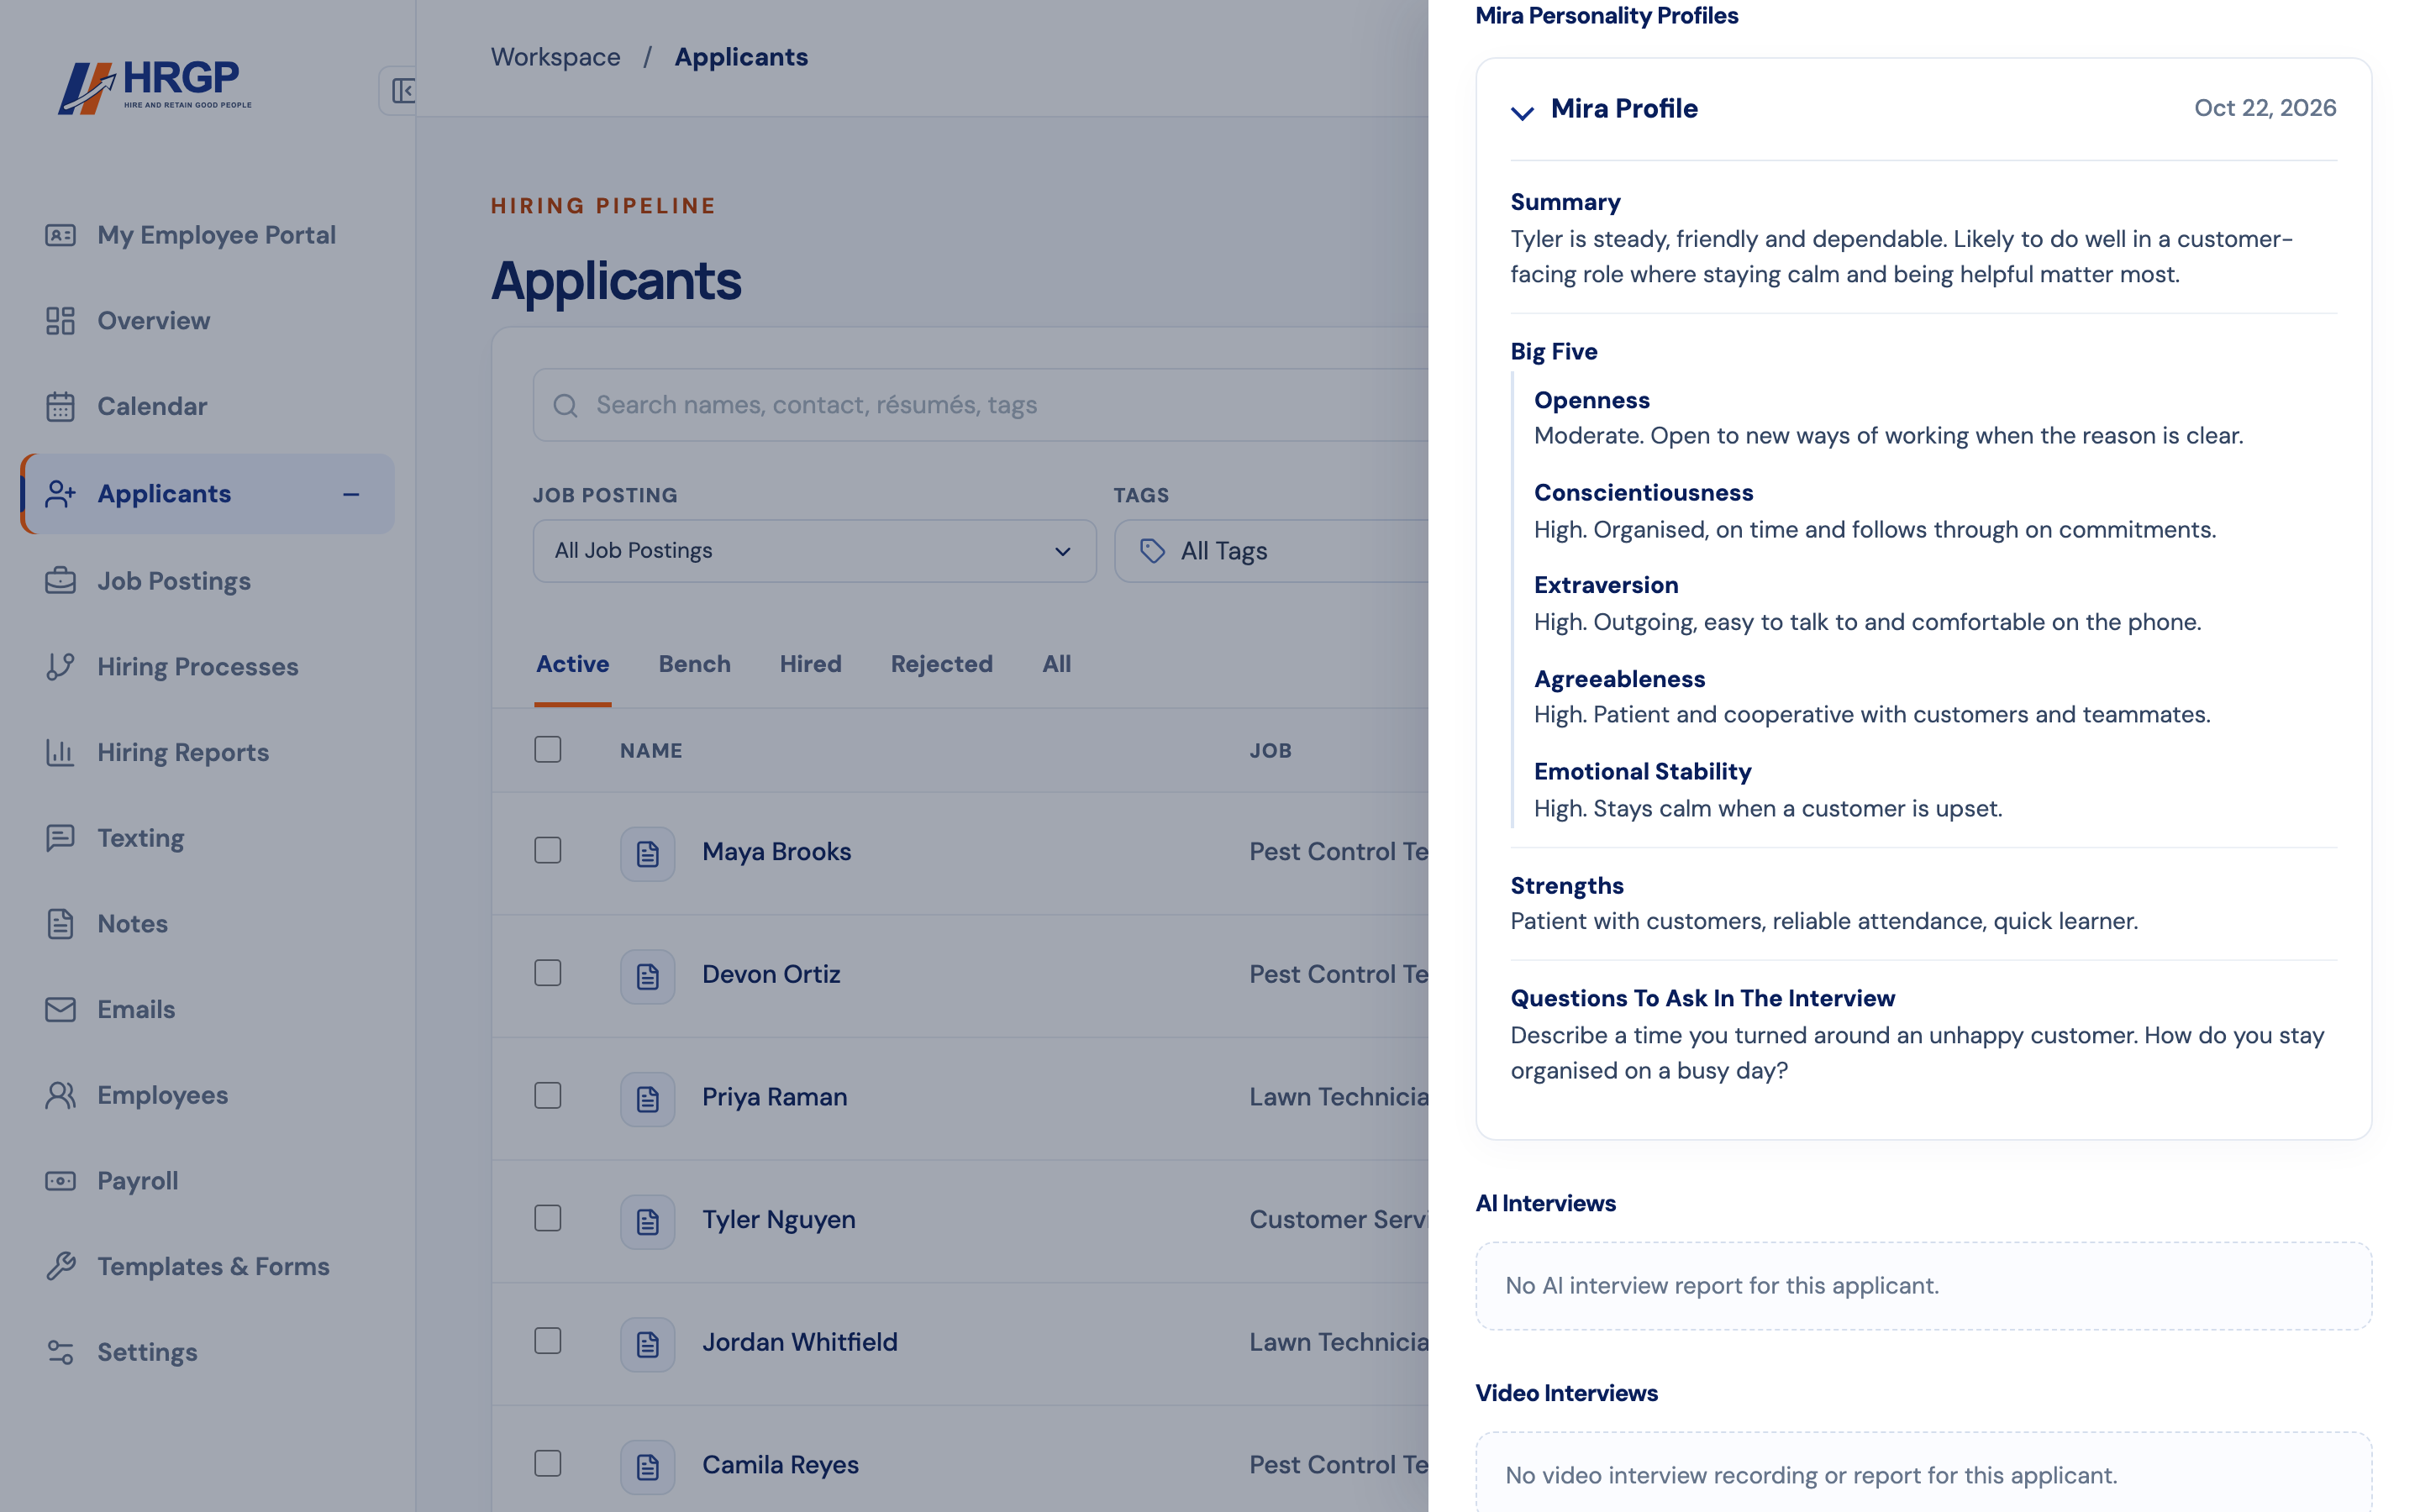Viewport: 2420px width, 1512px height.
Task: Click the Job Postings briefcase icon
Action: click(x=60, y=580)
